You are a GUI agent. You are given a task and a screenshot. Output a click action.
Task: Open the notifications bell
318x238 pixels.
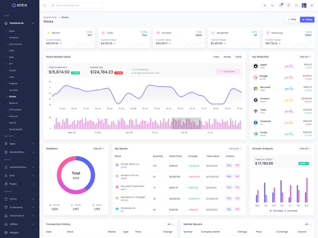tap(289, 6)
